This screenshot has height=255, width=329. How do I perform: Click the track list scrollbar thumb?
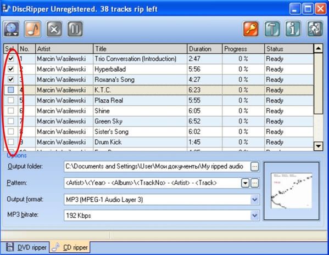point(319,83)
